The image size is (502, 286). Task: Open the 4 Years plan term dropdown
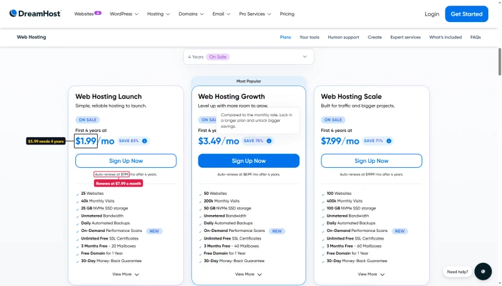click(248, 57)
